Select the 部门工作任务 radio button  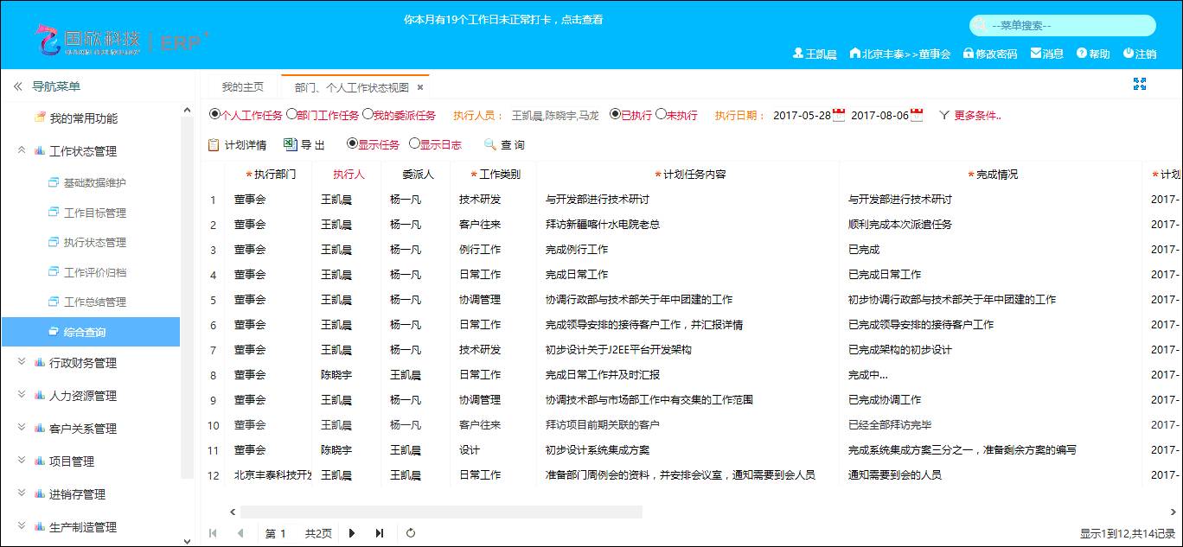291,114
